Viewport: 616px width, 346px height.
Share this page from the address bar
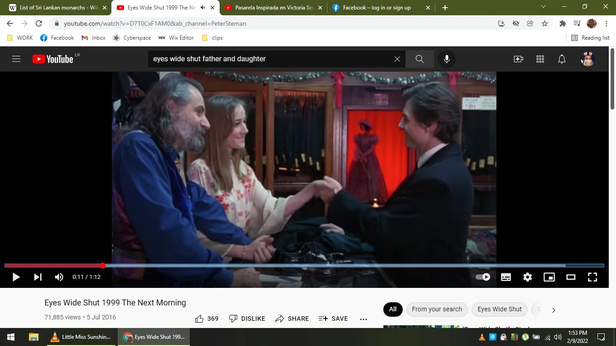pyautogui.click(x=530, y=23)
